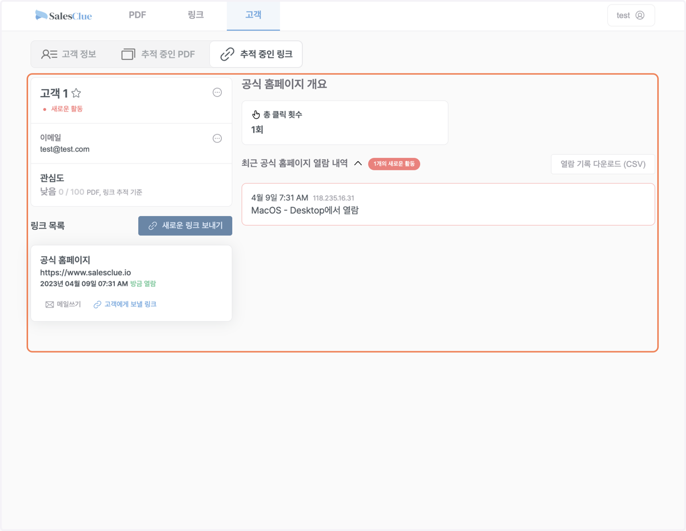This screenshot has height=531, width=686.
Task: Click the https://www.salesclue.io URL text
Action: click(x=86, y=273)
